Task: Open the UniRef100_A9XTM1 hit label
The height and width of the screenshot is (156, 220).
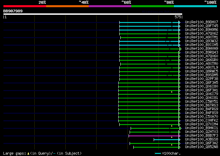Action: coord(201,37)
